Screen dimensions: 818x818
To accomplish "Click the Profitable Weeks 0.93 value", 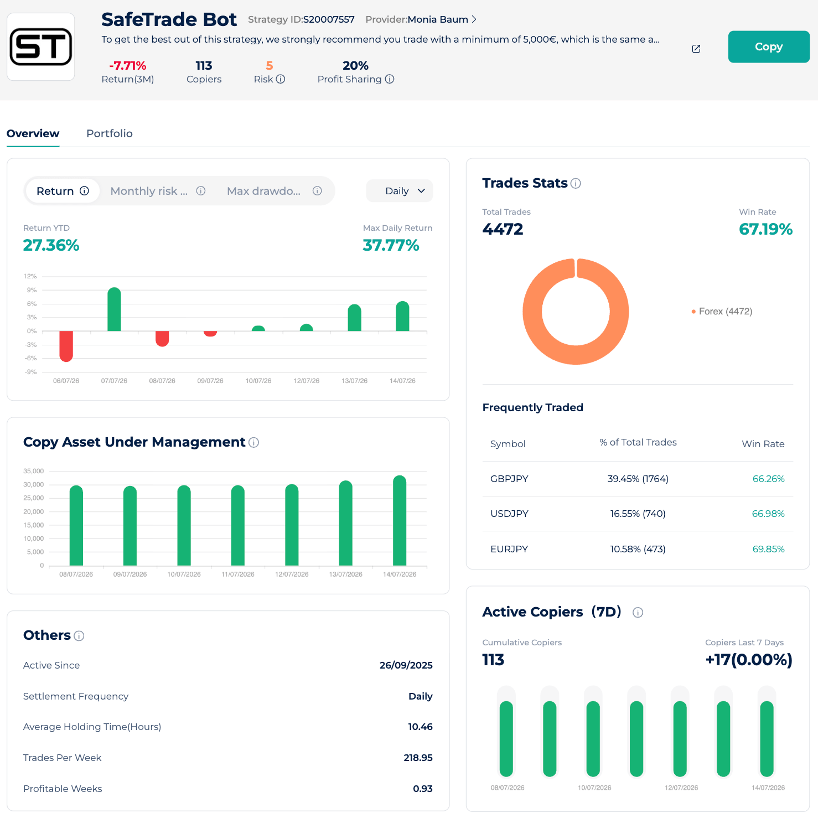I will tap(423, 789).
